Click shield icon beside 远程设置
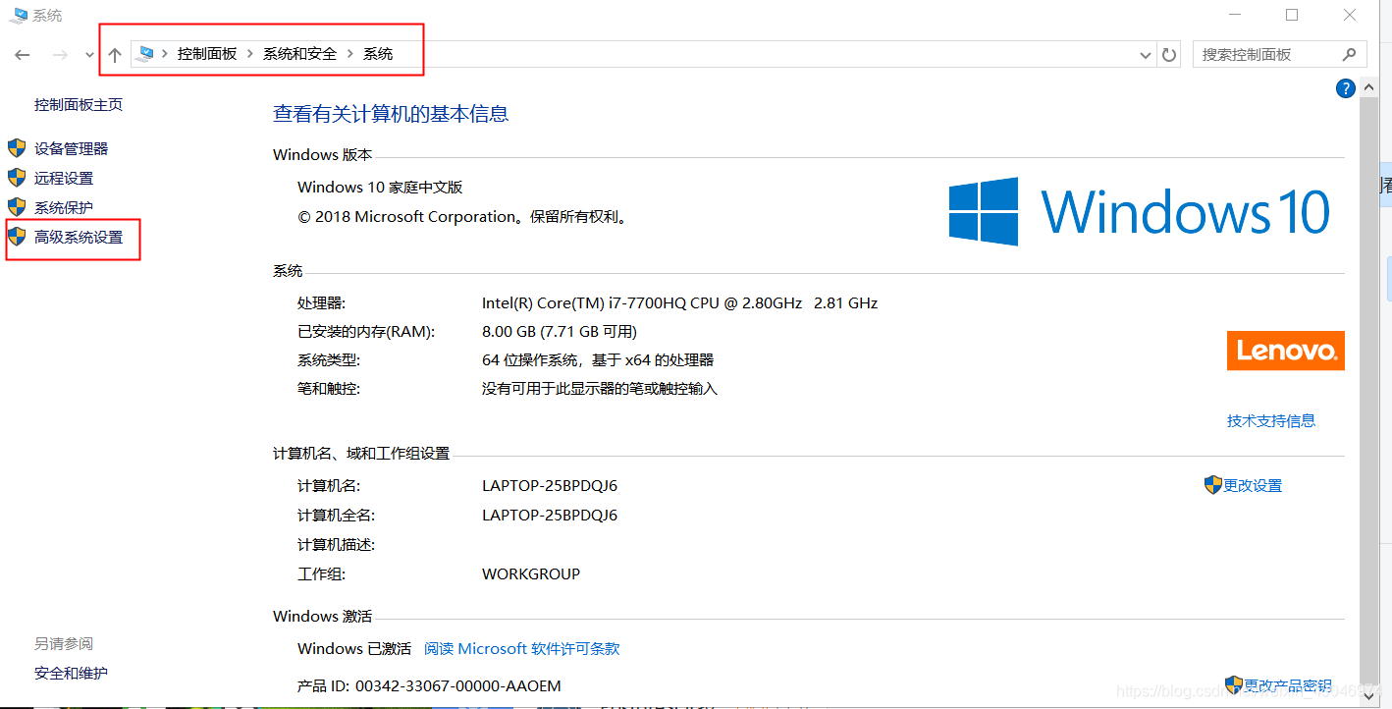The image size is (1392, 709). click(x=17, y=178)
